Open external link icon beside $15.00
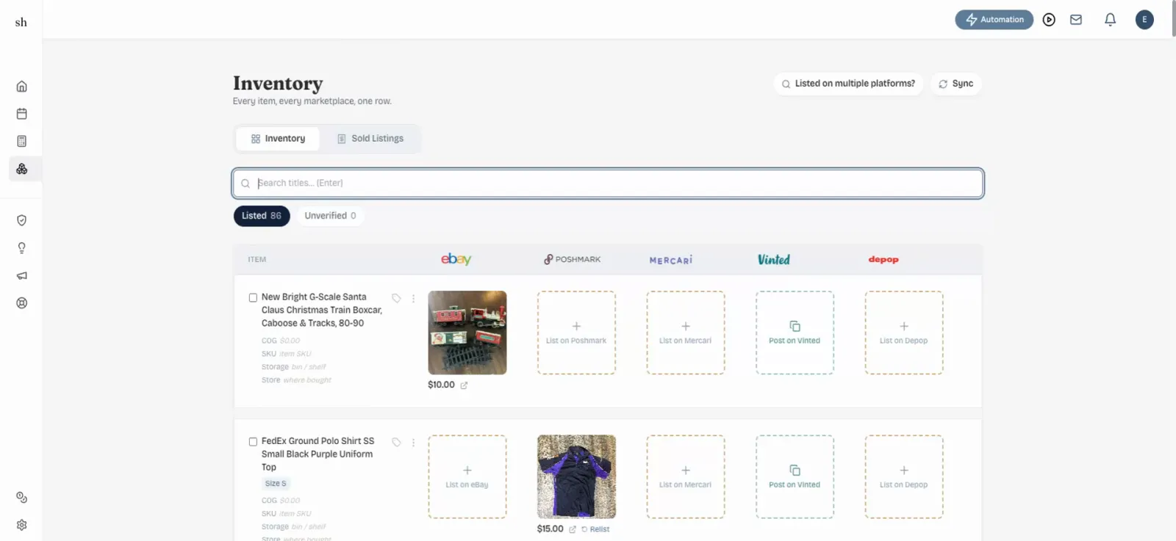The width and height of the screenshot is (1176, 541). pos(573,529)
